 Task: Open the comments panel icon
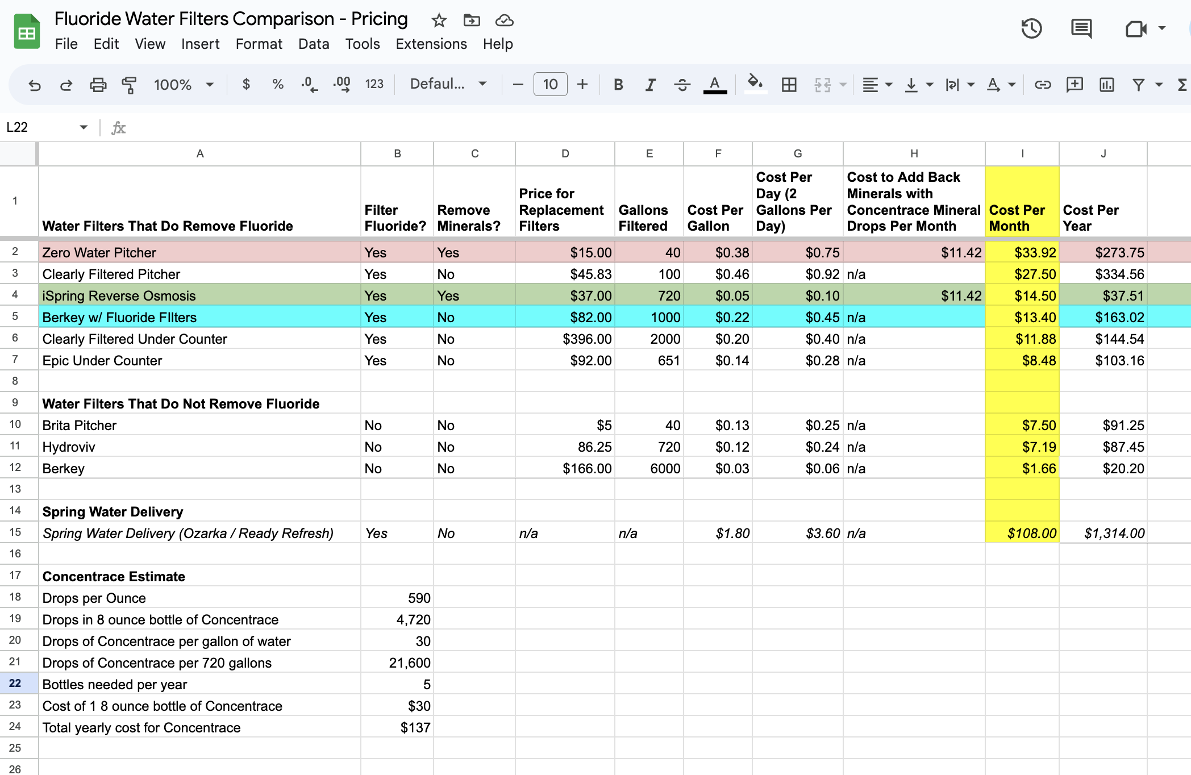1081,28
